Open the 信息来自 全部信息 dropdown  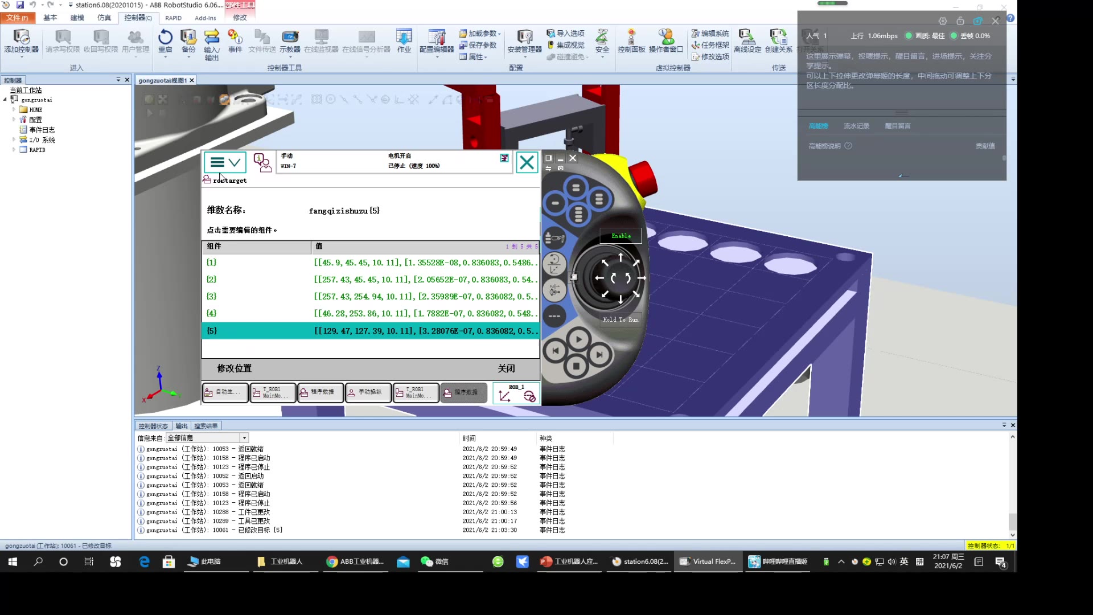pos(244,438)
